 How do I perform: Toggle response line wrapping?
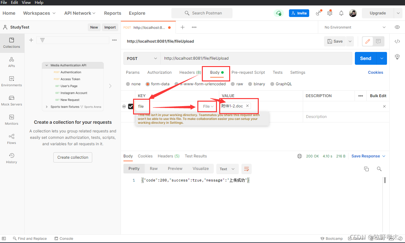coord(247,169)
